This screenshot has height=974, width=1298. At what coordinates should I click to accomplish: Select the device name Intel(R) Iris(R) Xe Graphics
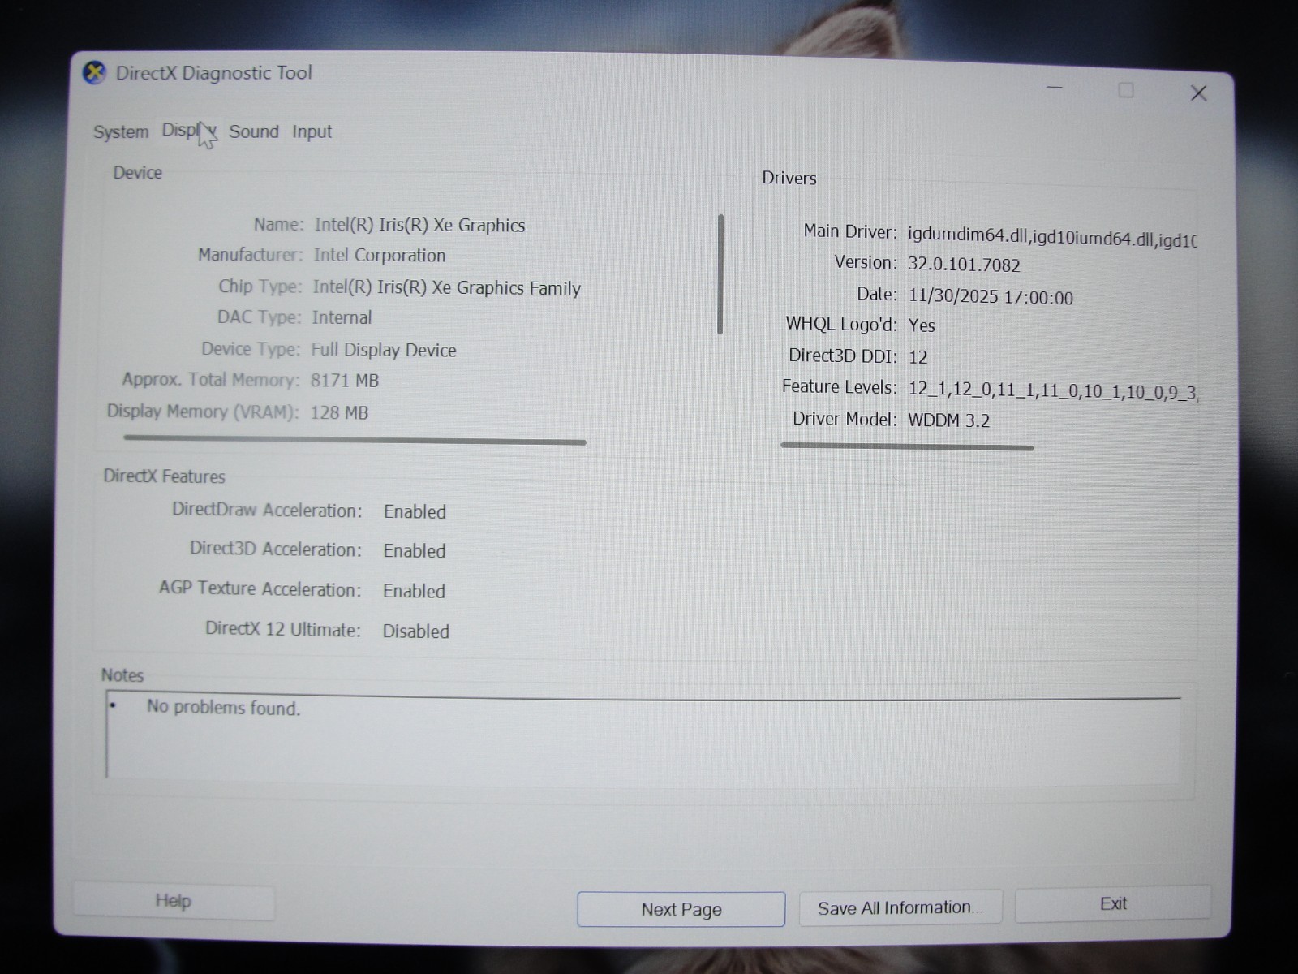point(419,225)
